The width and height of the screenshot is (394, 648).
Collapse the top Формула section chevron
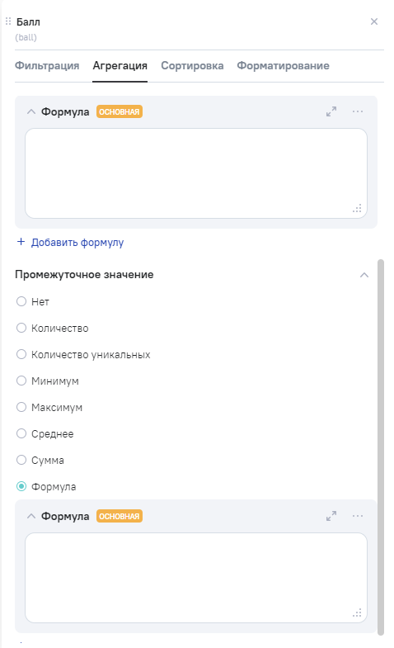click(31, 111)
